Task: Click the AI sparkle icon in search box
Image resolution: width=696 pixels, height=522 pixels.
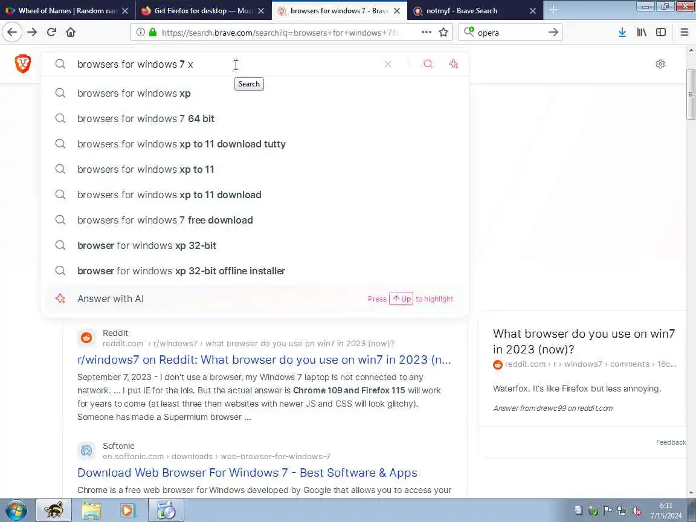Action: pyautogui.click(x=453, y=64)
